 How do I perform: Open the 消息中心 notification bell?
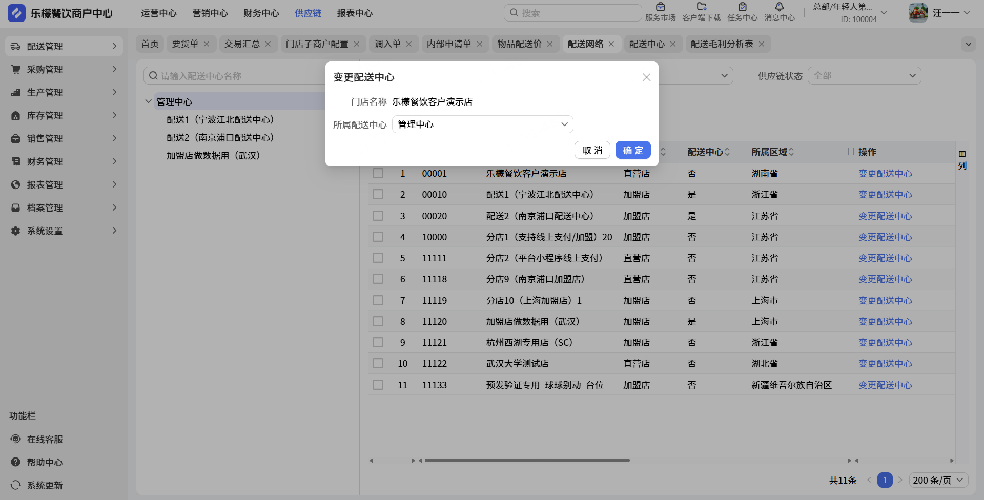click(779, 7)
